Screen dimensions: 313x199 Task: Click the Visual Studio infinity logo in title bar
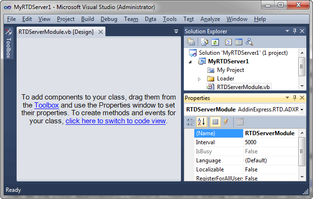8,8
